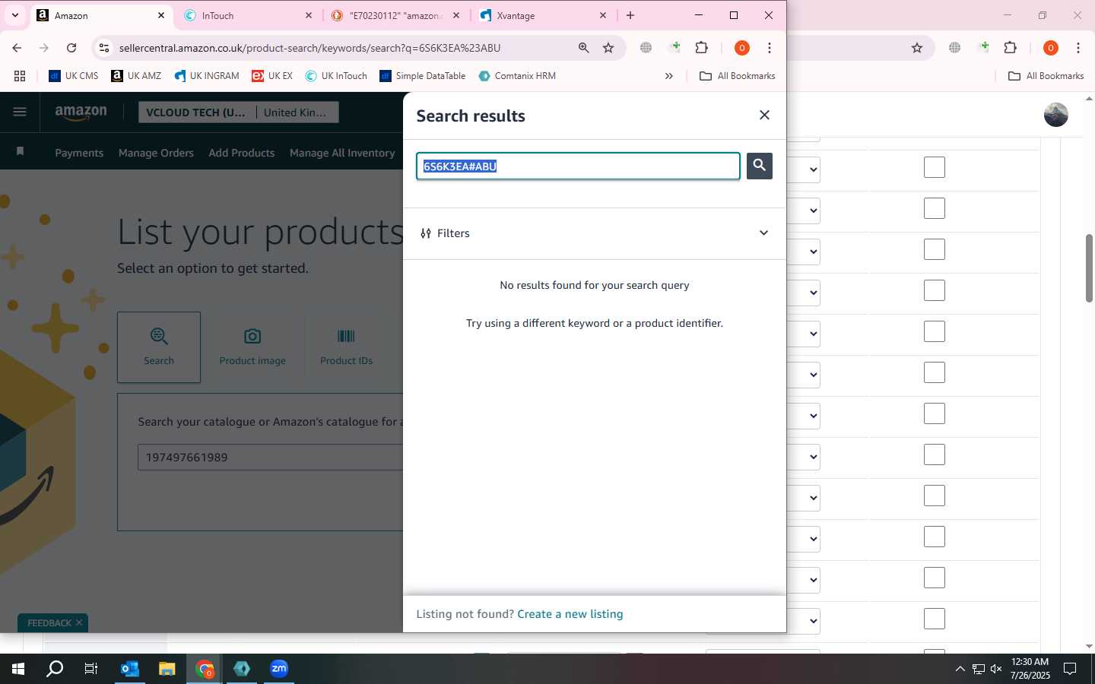
Task: Open Simple DataTable bookmark
Action: pos(423,76)
